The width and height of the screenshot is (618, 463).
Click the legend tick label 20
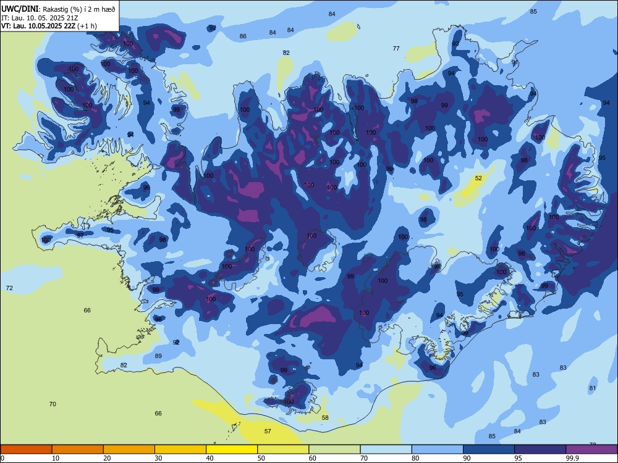[x=107, y=458]
